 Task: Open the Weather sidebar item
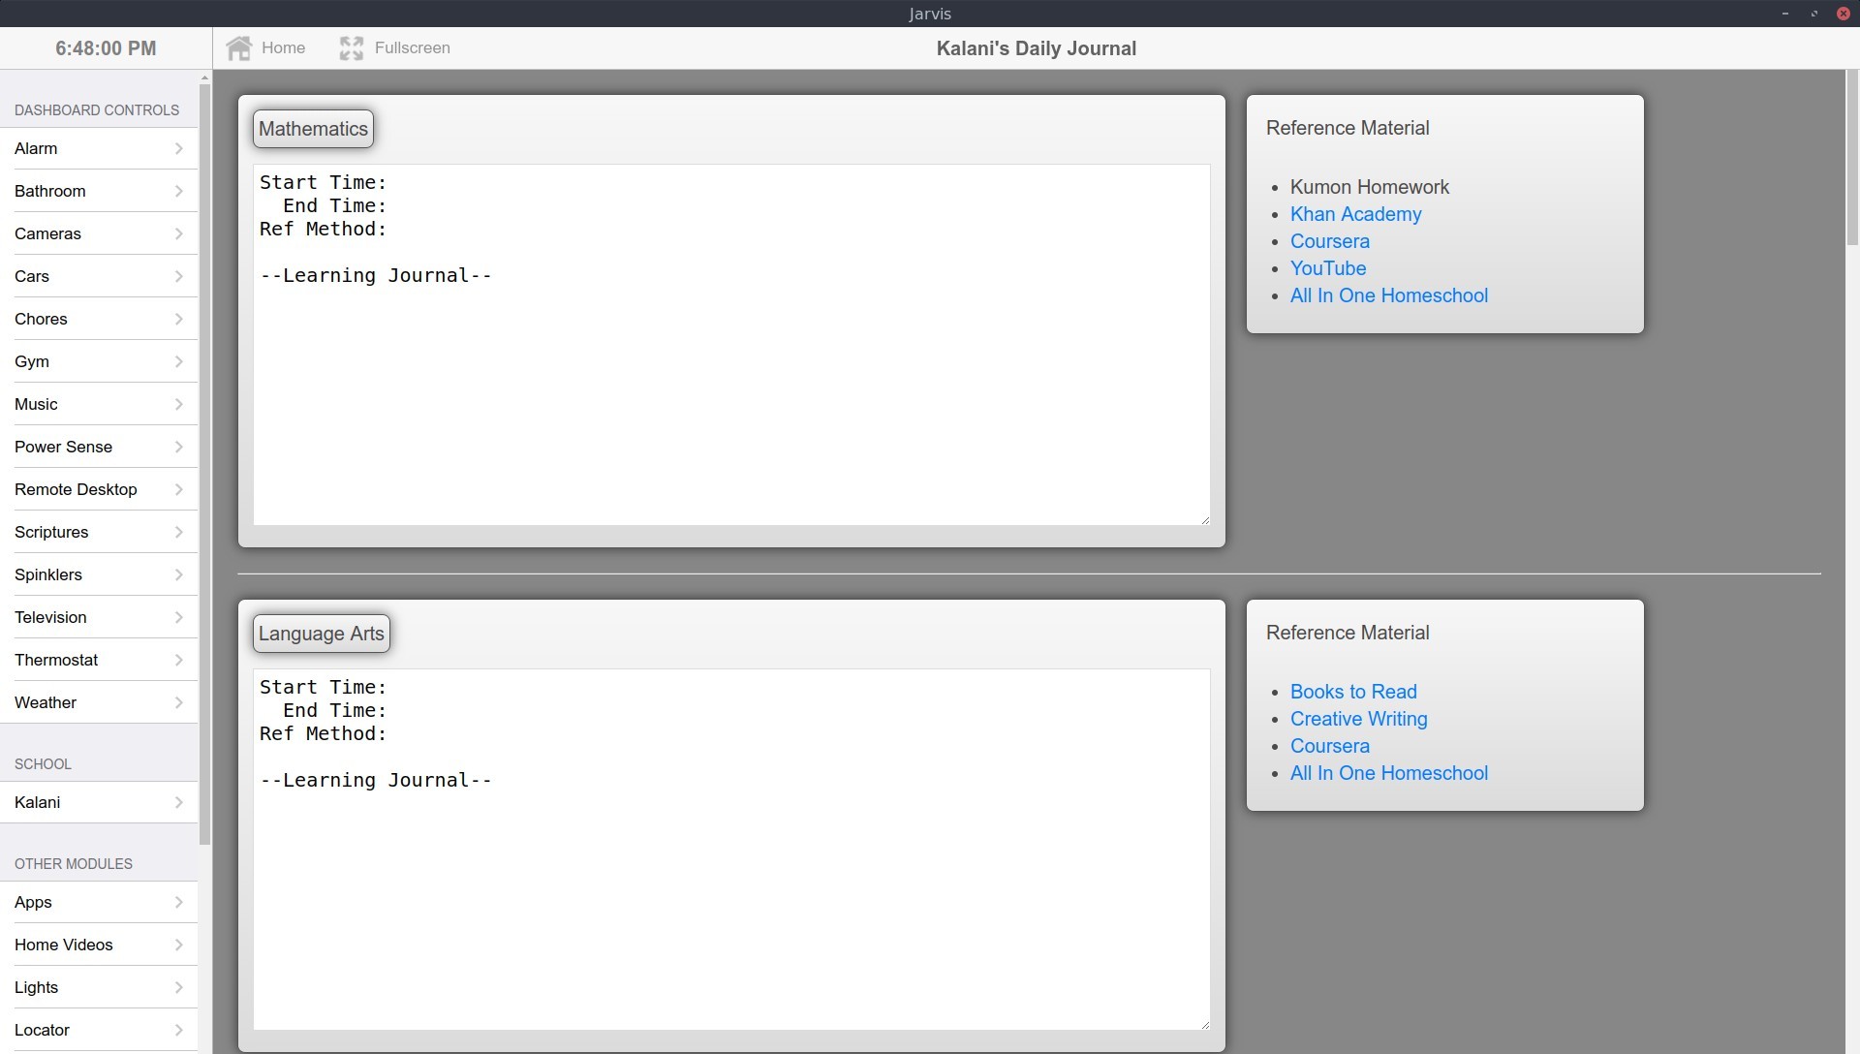pyautogui.click(x=46, y=703)
